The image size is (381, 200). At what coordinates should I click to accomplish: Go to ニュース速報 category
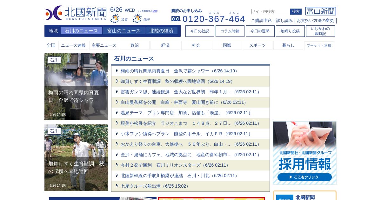tap(73, 45)
